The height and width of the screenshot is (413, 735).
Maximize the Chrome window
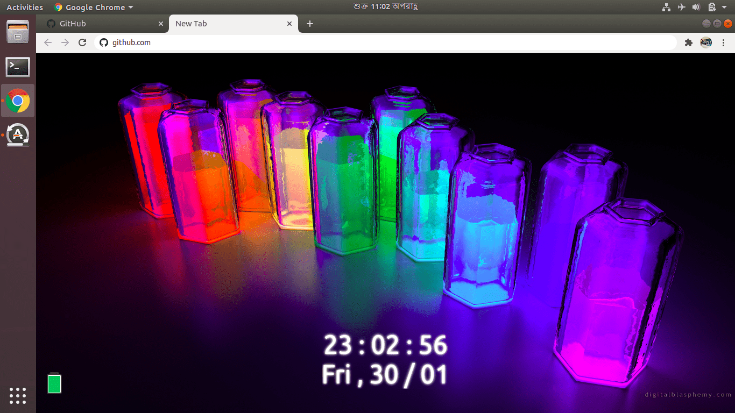click(x=717, y=24)
